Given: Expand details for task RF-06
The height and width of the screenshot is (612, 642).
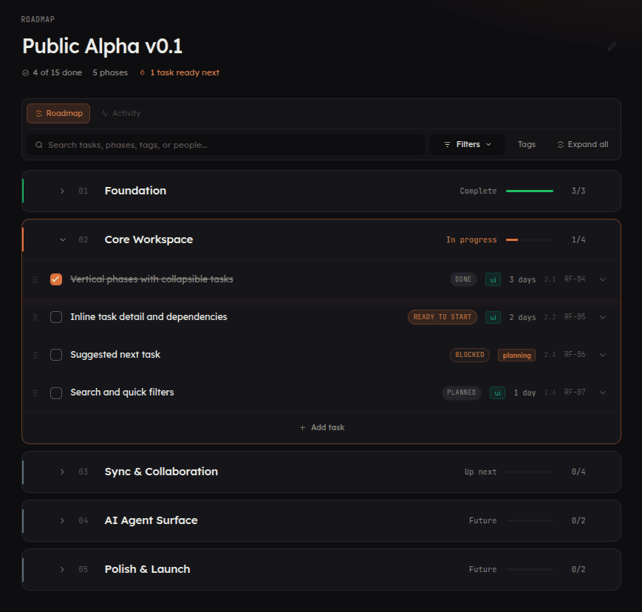Looking at the screenshot, I should pos(603,355).
